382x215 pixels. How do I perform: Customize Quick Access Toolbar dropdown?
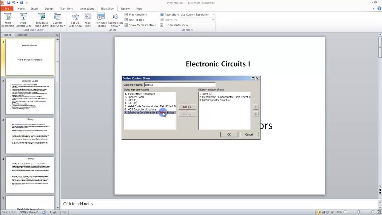click(27, 3)
